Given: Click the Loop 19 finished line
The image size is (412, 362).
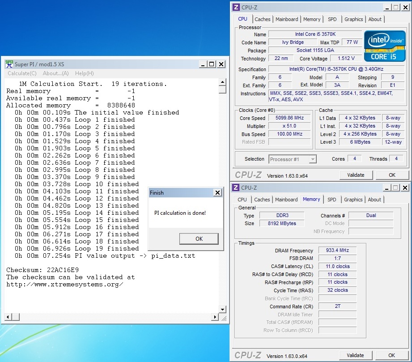Looking at the screenshot, I should (77, 249).
